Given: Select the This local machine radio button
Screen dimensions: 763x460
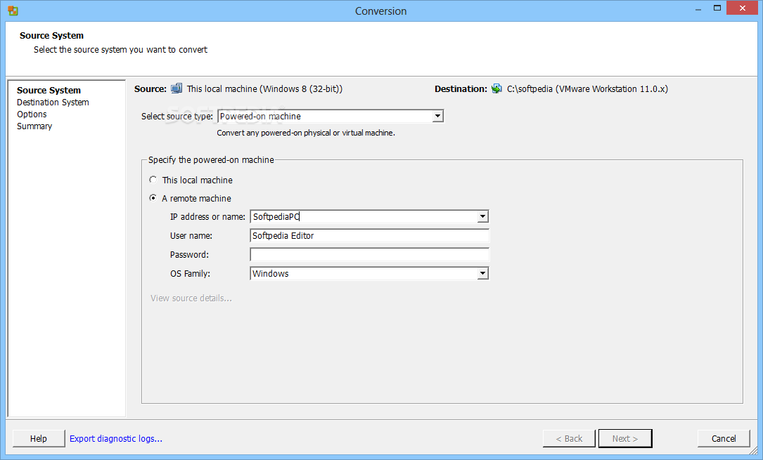Looking at the screenshot, I should 153,180.
